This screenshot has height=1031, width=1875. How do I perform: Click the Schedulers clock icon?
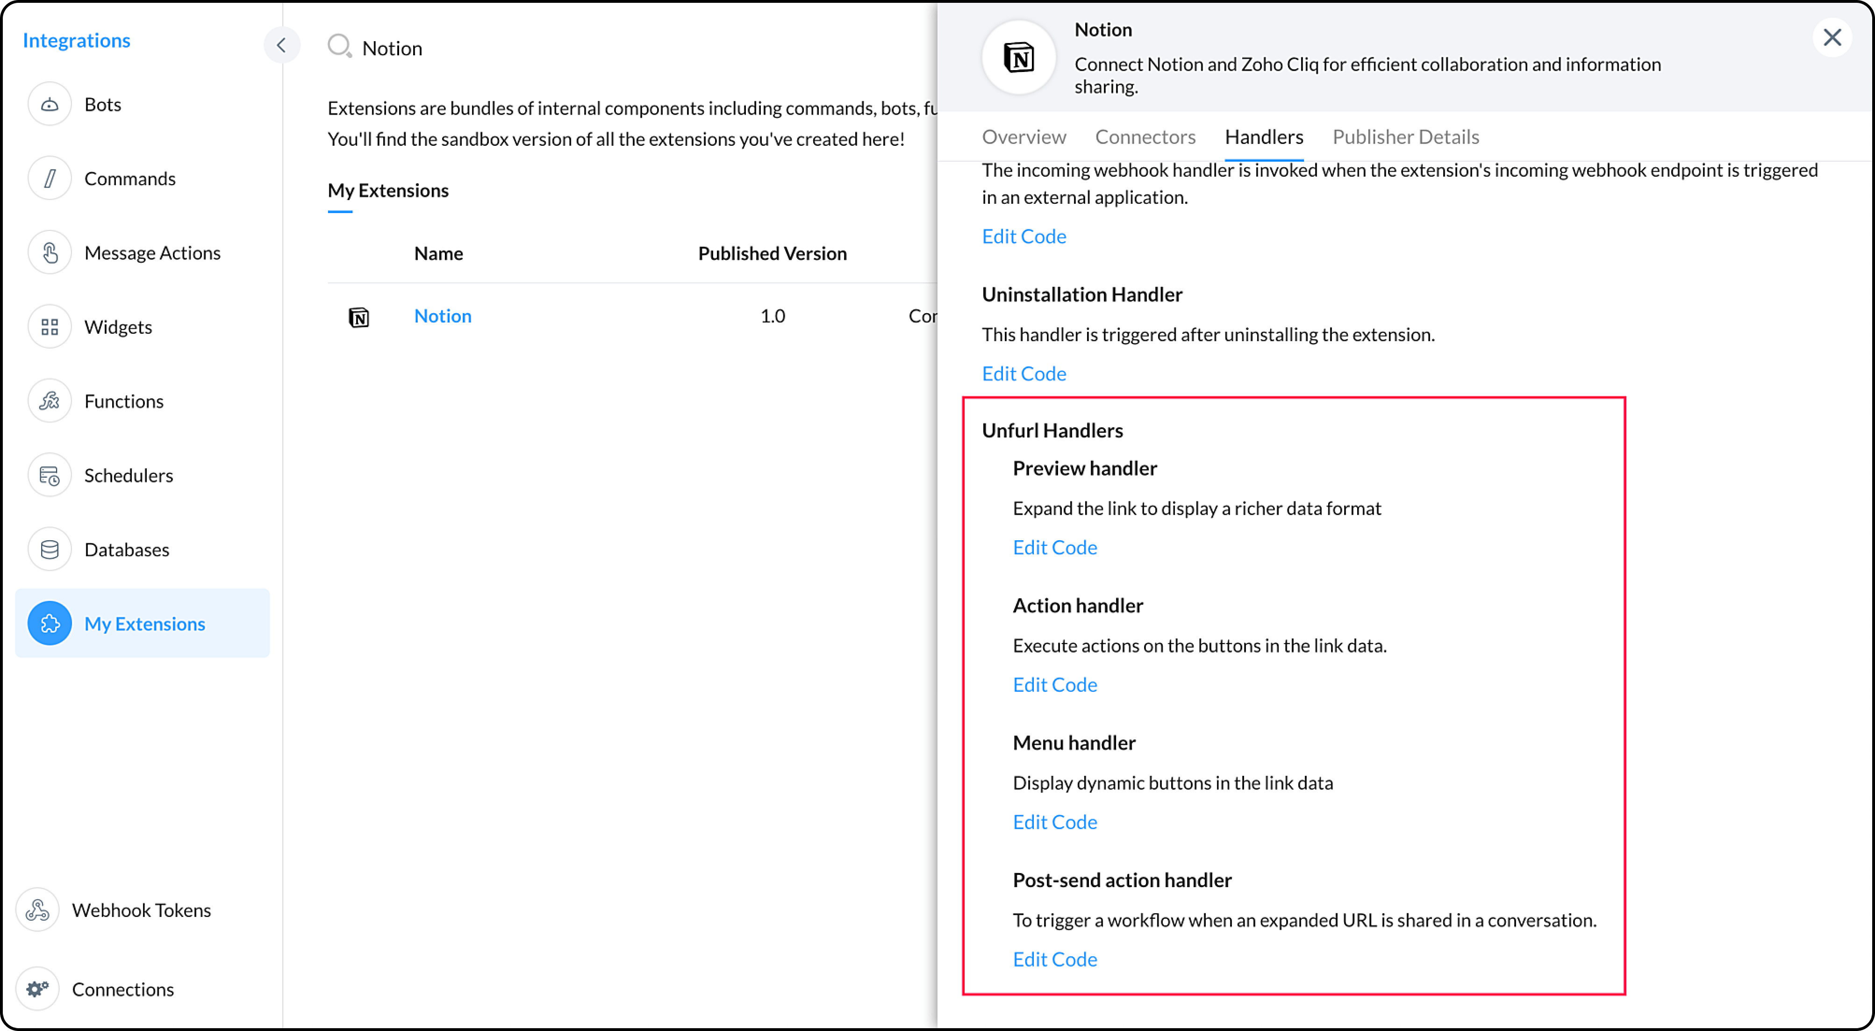(x=50, y=475)
